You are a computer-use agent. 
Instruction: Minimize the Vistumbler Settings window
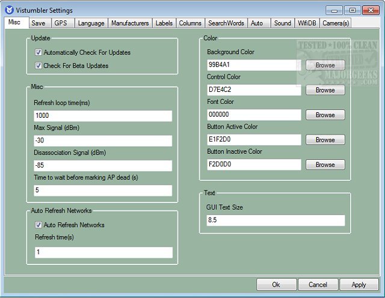tap(334, 10)
